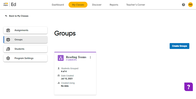The height and width of the screenshot is (99, 196).
Task: Click the Assignments clipboard icon
Action: click(x=8, y=30)
